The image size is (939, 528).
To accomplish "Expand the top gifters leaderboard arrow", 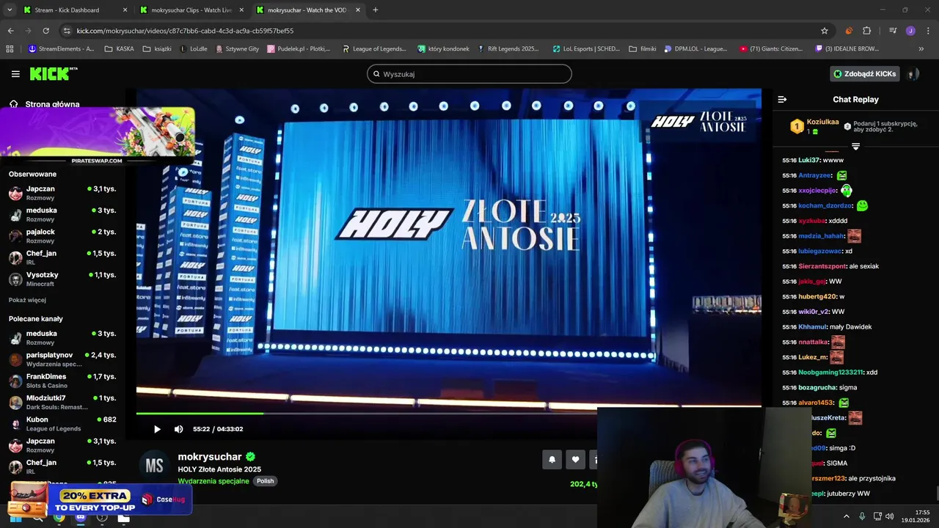I will coord(855,147).
